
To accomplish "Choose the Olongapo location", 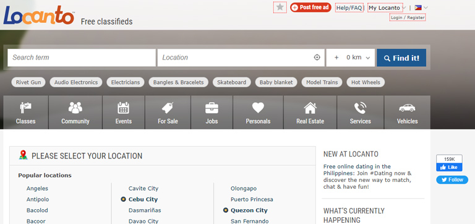I will click(244, 189).
